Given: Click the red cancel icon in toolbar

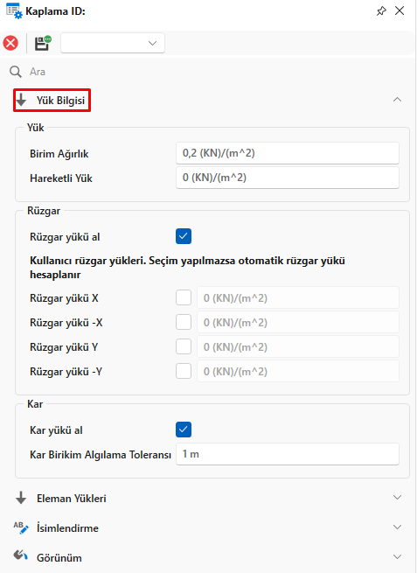Looking at the screenshot, I should tap(10, 43).
